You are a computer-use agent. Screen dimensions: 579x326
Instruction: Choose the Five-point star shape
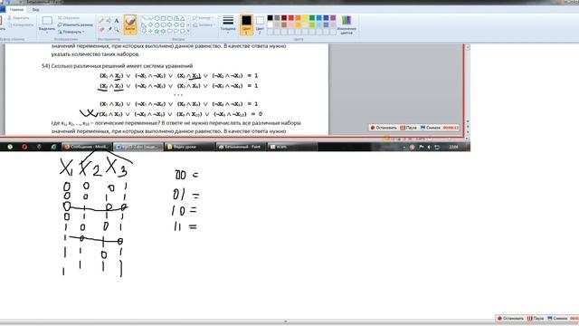pyautogui.click(x=157, y=31)
